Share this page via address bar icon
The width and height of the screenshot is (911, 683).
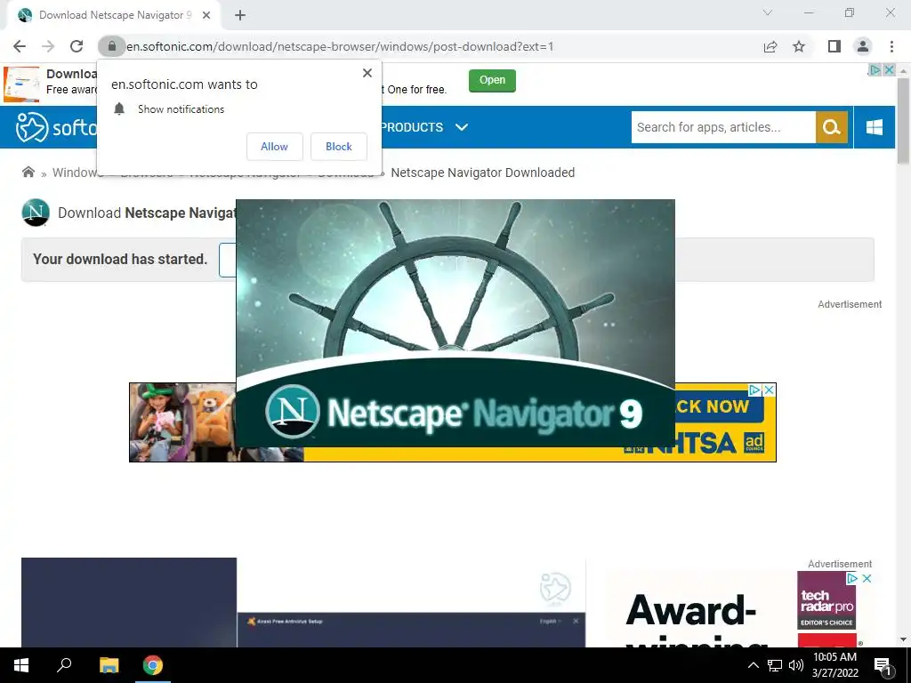pos(770,46)
